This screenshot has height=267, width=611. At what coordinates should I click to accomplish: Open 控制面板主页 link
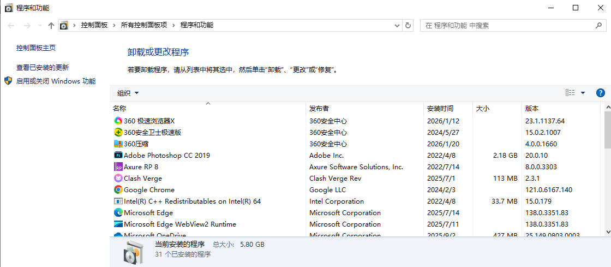36,48
